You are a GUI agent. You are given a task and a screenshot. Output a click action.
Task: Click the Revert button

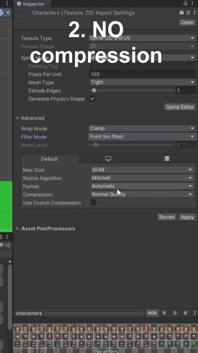tap(167, 217)
